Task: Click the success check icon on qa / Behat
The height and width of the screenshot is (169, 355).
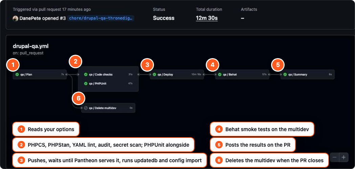Action: point(220,74)
